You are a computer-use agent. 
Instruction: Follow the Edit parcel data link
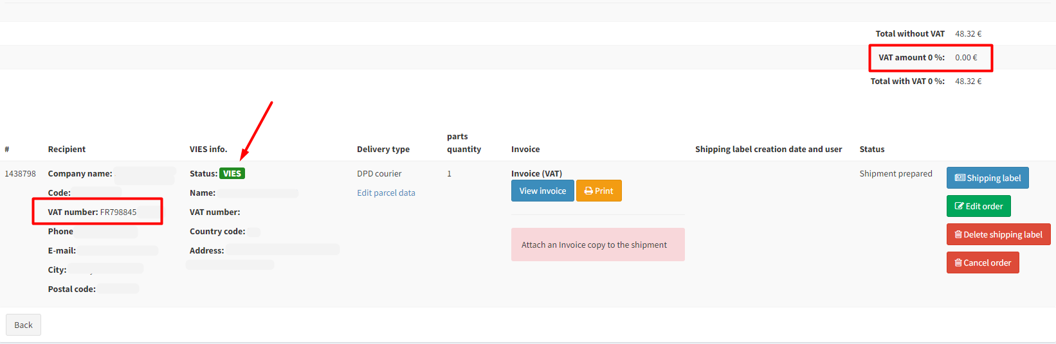pos(386,193)
